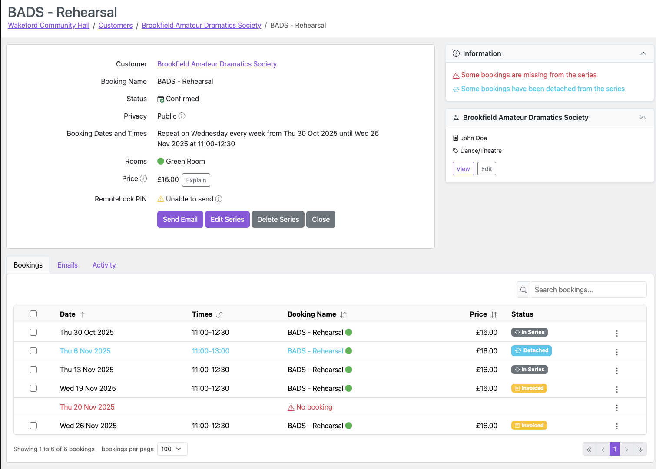Image resolution: width=656 pixels, height=469 pixels.
Task: Click the Green Room color dot
Action: click(x=161, y=161)
